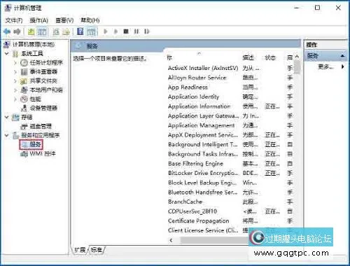350x266 pixels.
Task: Select Block Level Backup Engine service
Action: coord(202,183)
